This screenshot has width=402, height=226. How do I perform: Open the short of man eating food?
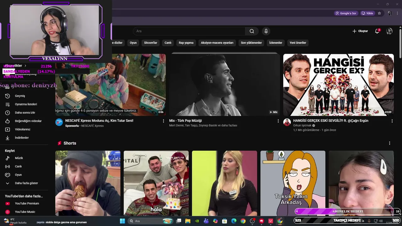[88, 183]
